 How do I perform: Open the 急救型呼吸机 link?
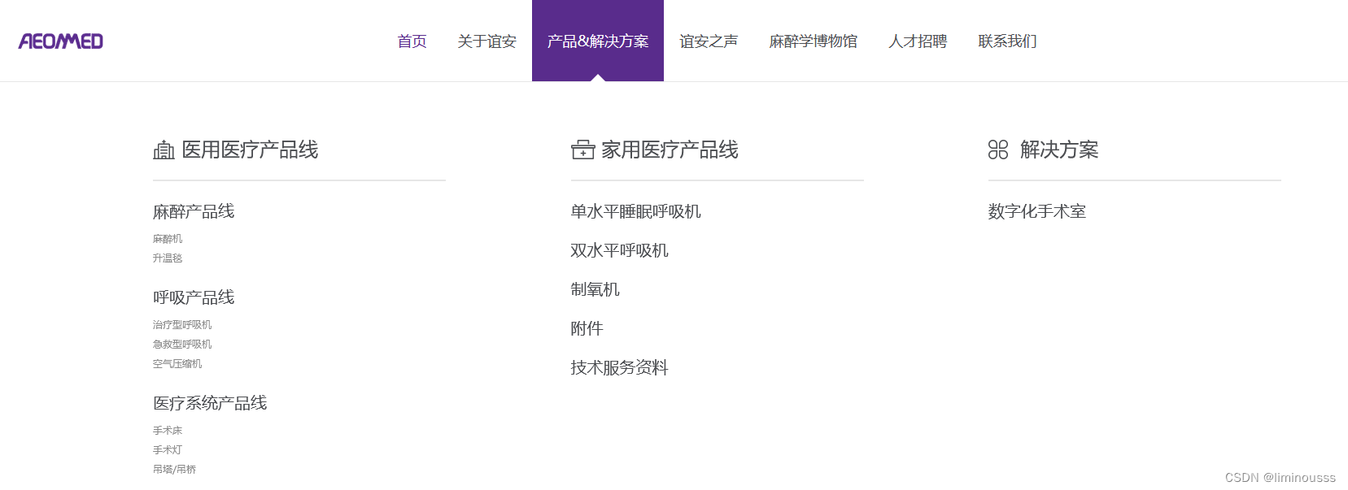coord(182,345)
